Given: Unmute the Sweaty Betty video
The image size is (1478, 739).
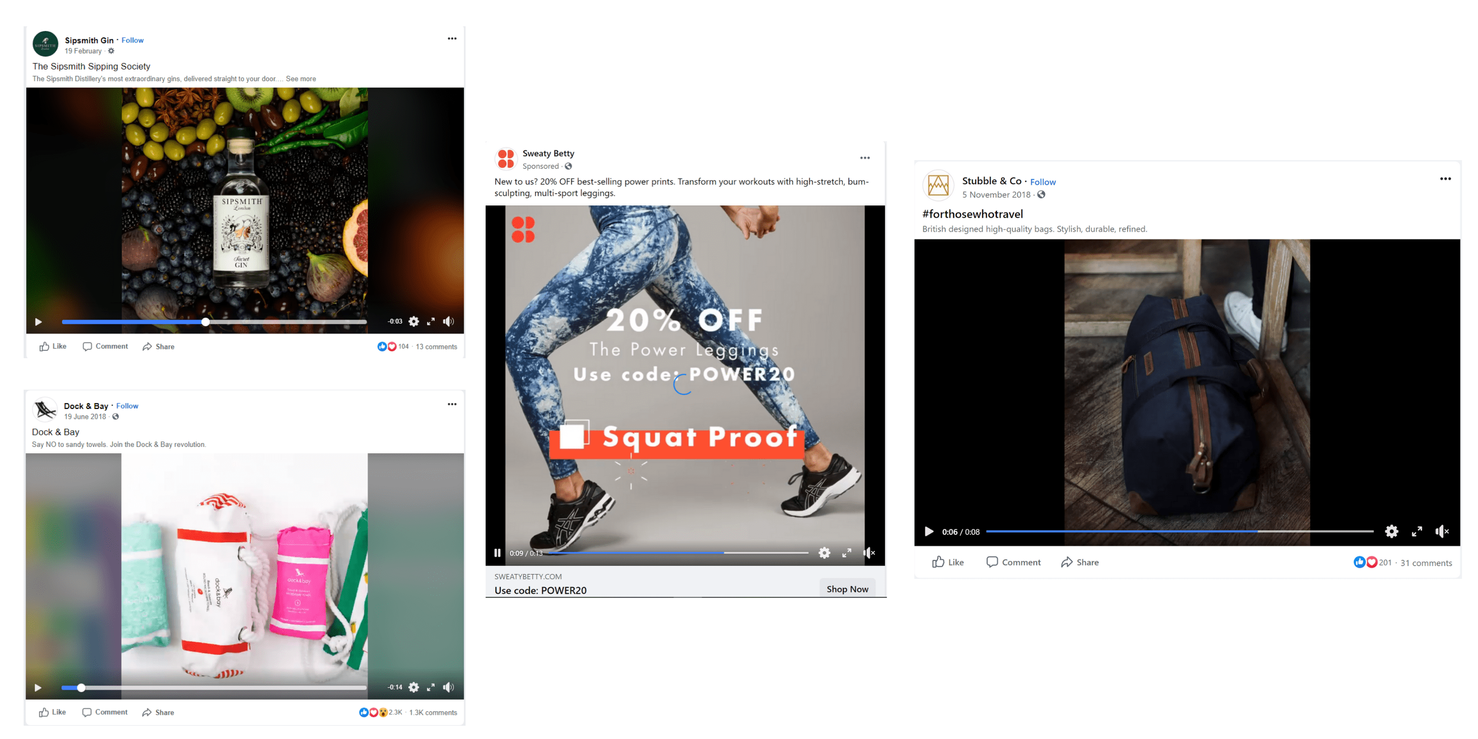Looking at the screenshot, I should pyautogui.click(x=869, y=553).
